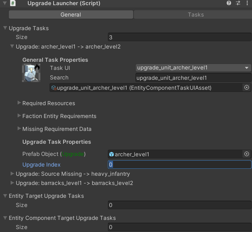The width and height of the screenshot is (252, 232).
Task: Open the component help reference icon
Action: 229,3
